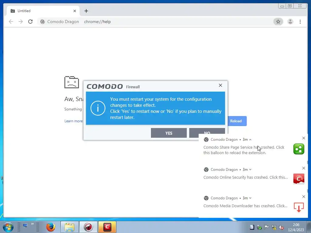Expand the Comodo Online Security notification chevron

click(x=250, y=170)
